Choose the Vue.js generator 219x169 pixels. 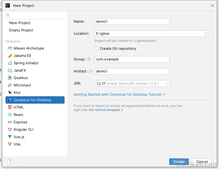click(35, 137)
